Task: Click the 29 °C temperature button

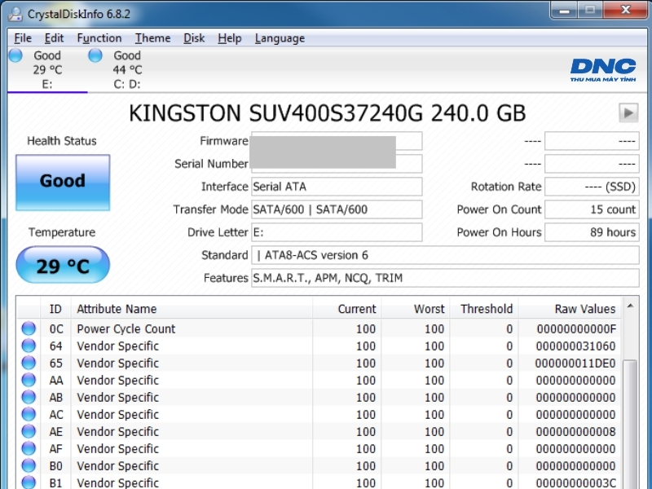Action: [63, 265]
